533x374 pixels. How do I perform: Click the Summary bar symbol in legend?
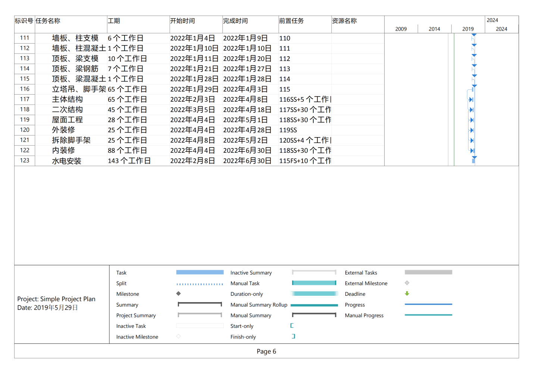[x=200, y=304]
